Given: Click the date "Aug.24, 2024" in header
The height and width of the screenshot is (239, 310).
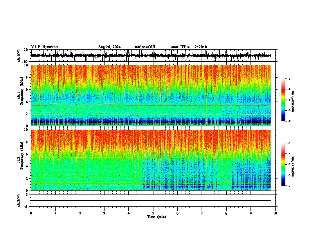Looking at the screenshot, I should tap(109, 47).
